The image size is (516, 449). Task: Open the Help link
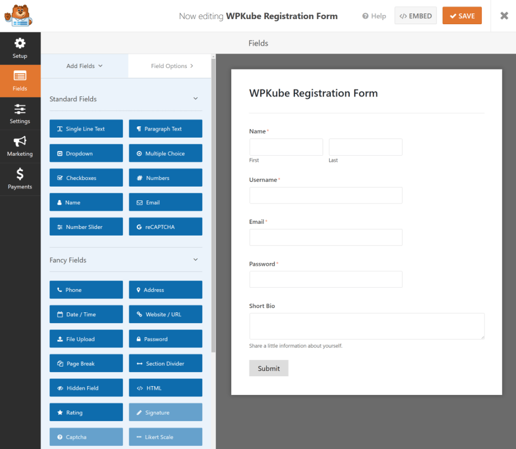click(x=374, y=16)
